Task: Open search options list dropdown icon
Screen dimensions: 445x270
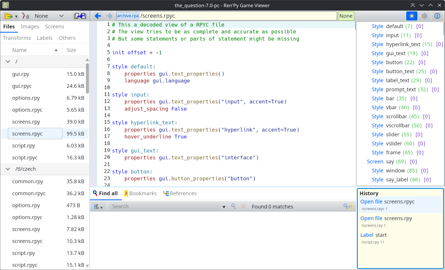Action: [98, 207]
